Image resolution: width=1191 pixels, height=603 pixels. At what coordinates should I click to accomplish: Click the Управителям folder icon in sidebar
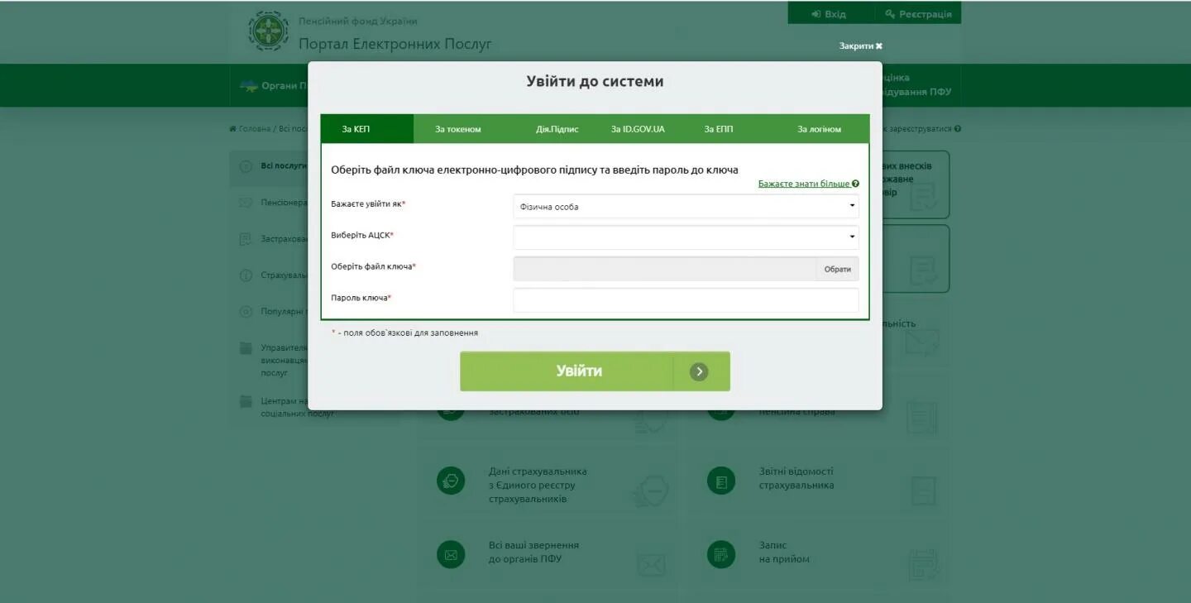tap(246, 348)
